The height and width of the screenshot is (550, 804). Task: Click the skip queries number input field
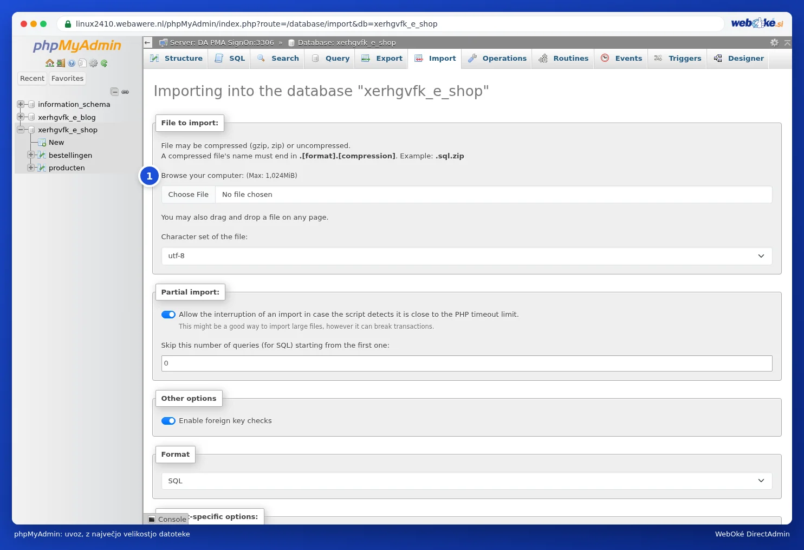[x=466, y=363]
